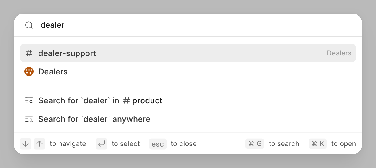The image size is (376, 168).
Task: Click search-list icon beside anywhere search
Action: (x=29, y=119)
